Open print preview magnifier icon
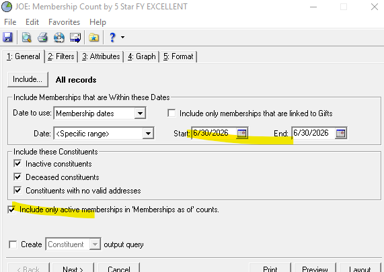Image resolution: width=384 pixels, height=272 pixels. pyautogui.click(x=26, y=38)
